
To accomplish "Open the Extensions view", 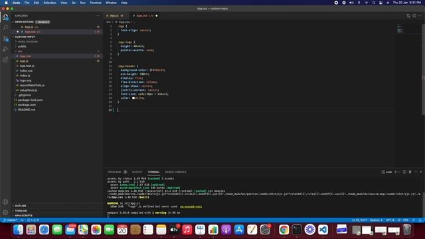I will coord(5,60).
